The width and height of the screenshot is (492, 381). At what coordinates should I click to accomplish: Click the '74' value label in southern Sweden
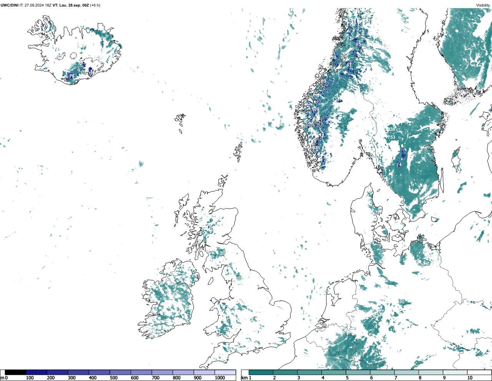pos(399,165)
